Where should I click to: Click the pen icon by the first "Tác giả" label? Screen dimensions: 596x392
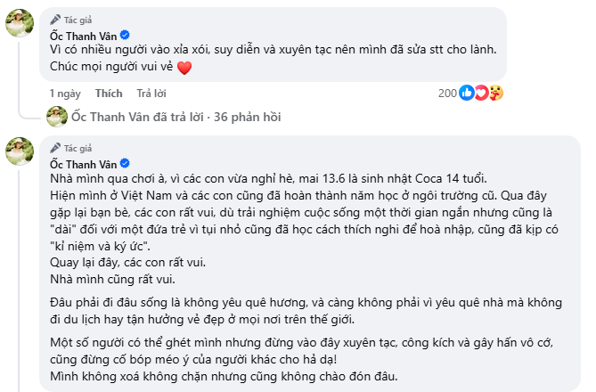coord(55,18)
